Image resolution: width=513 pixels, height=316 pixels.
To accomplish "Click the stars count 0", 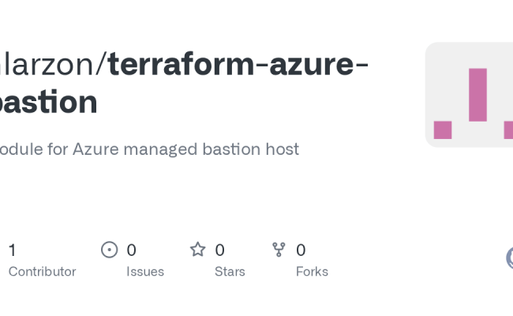I will tap(219, 250).
